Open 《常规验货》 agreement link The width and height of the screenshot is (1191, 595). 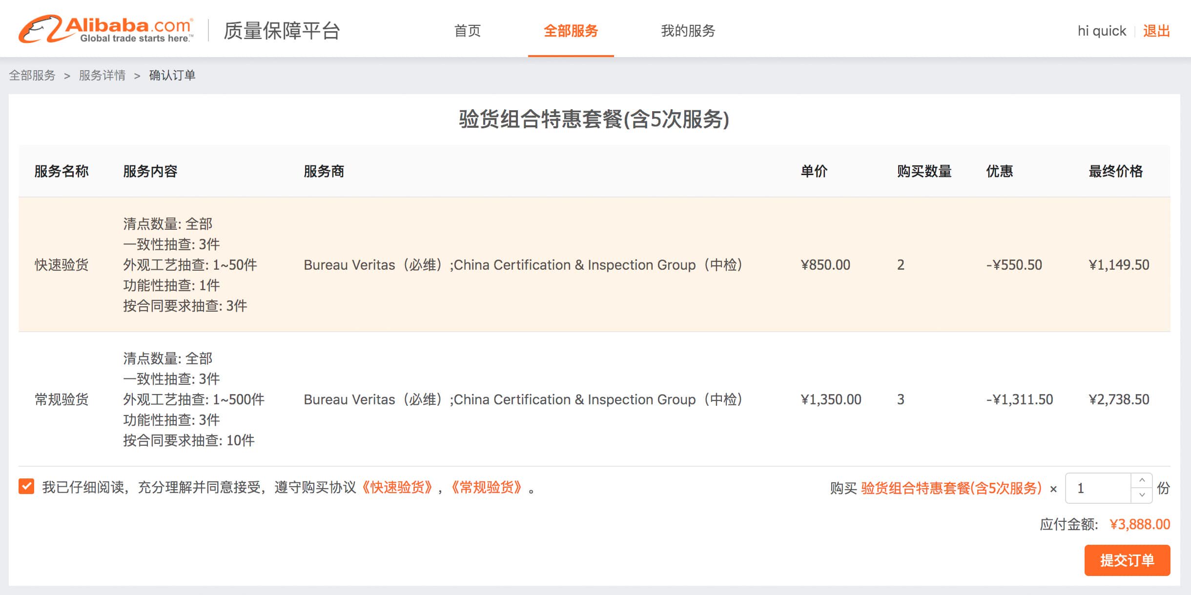coord(486,487)
